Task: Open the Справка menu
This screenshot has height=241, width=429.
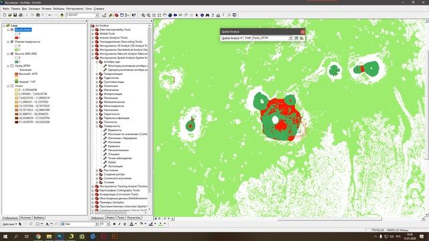Action: (99, 9)
